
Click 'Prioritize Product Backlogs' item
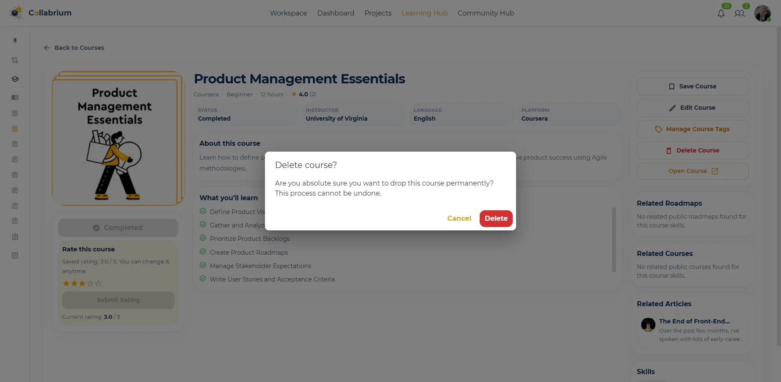(x=249, y=239)
